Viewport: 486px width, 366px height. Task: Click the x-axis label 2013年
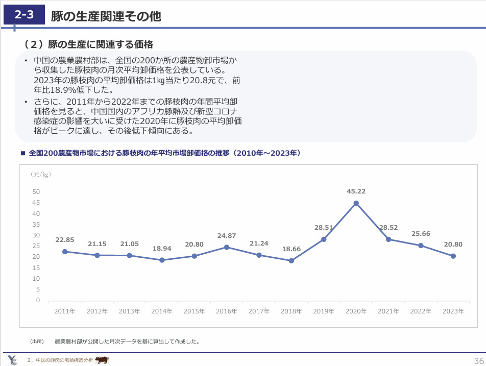pyautogui.click(x=130, y=311)
